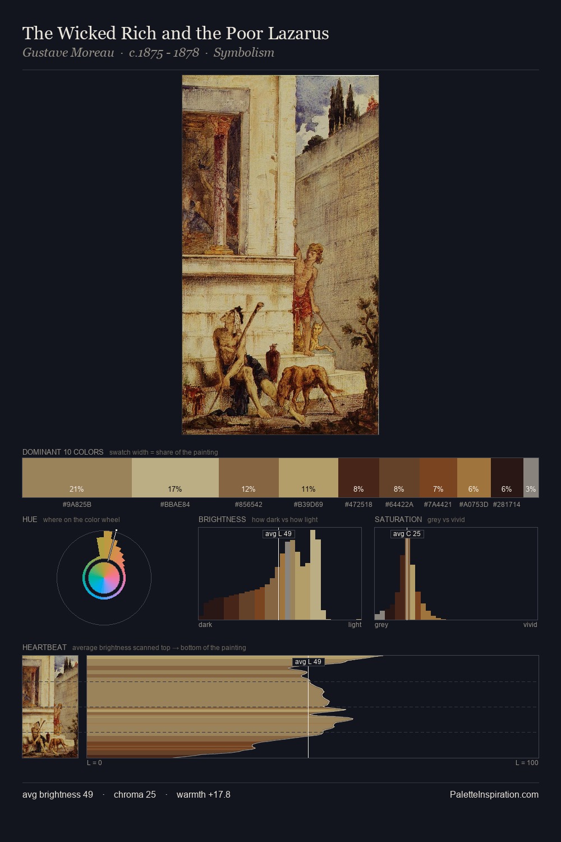
Task: Select the 7% rust brown swatch
Action: 438,478
